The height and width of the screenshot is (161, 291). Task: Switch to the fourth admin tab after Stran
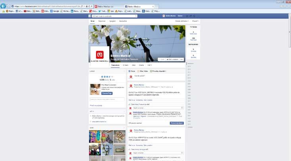point(123,21)
